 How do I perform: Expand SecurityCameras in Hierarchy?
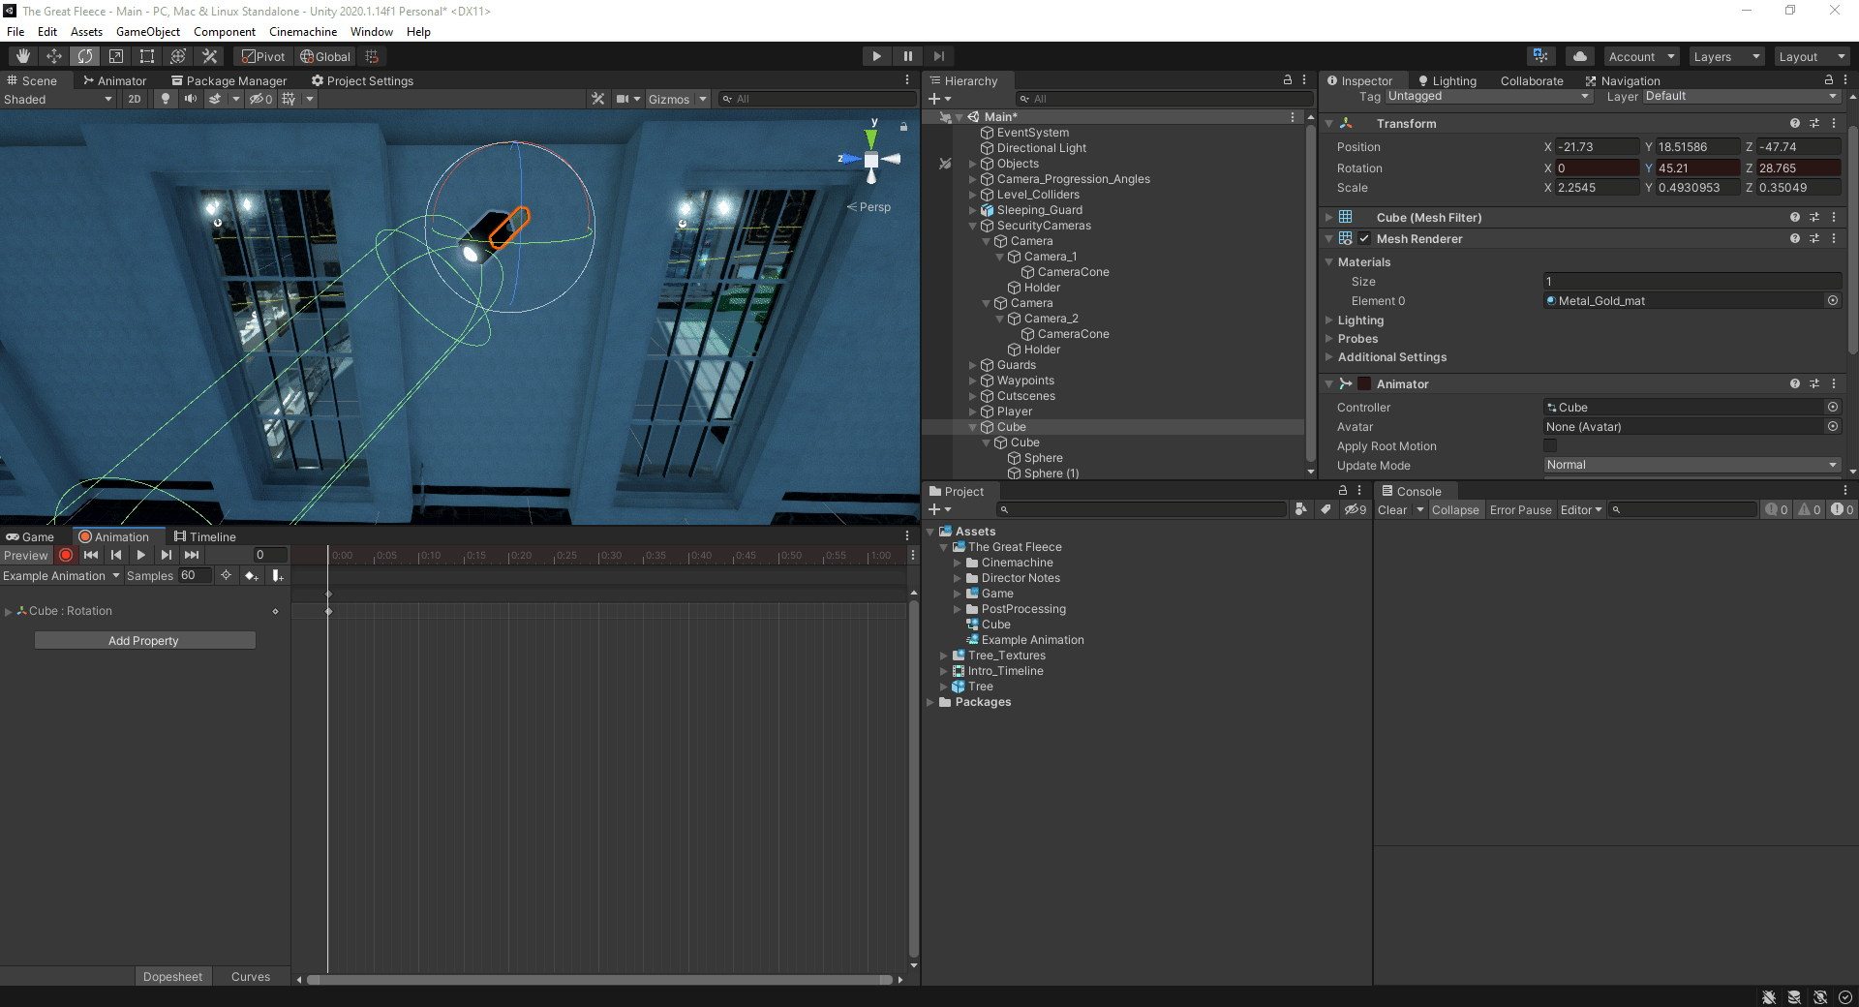(x=973, y=226)
